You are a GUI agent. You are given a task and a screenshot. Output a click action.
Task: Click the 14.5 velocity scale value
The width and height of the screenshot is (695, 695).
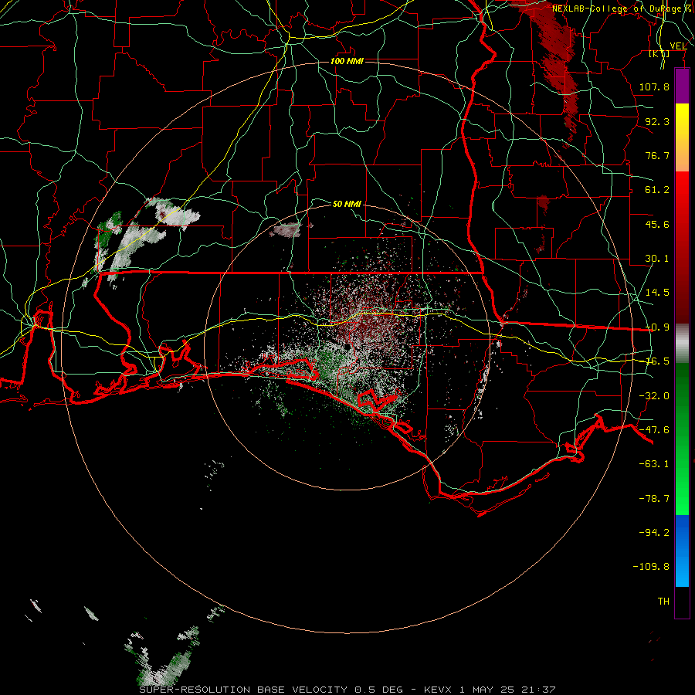pyautogui.click(x=657, y=293)
